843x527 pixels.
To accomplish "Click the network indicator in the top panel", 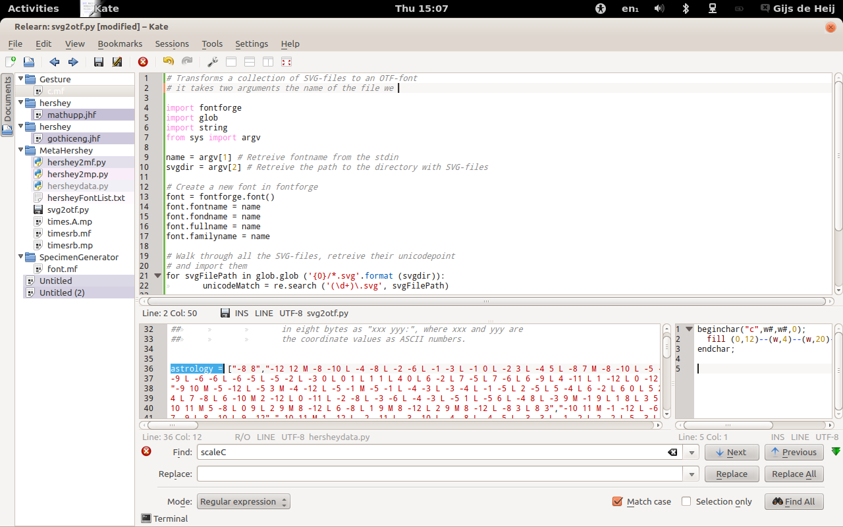I will point(712,9).
